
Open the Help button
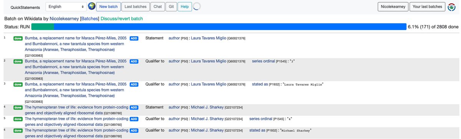pyautogui.click(x=185, y=7)
